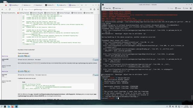
Task: Quote the 'Same error' forum post
Action: [96, 75]
